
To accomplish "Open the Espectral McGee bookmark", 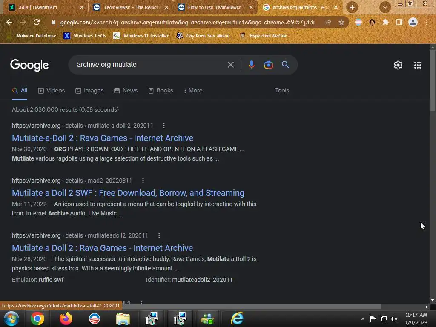I will [x=264, y=36].
